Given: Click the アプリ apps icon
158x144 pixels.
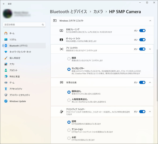Looking at the screenshot, I should [x=6, y=64].
